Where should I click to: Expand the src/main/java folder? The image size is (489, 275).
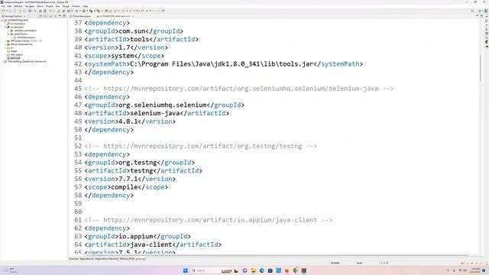5,24
